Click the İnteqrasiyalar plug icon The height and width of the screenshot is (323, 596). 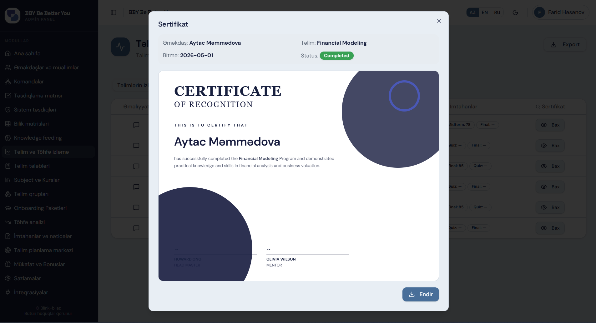point(8,292)
